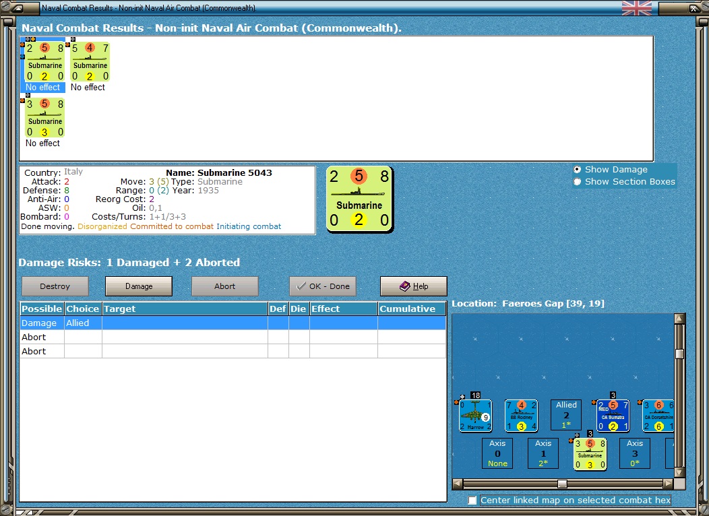Click the OK - Done button
Screen dimensions: 709x516
(323, 286)
